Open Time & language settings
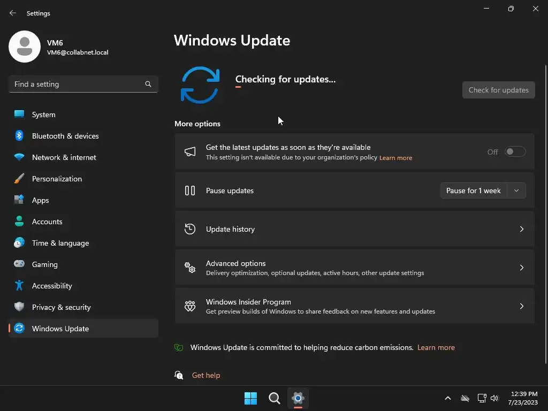Screen dimensions: 548x411 point(83,243)
